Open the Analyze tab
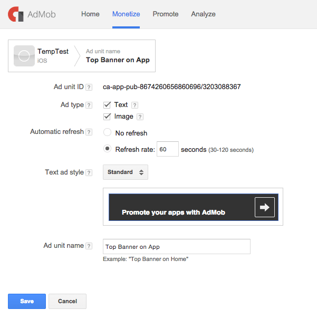Image resolution: width=317 pixels, height=319 pixels. point(203,14)
